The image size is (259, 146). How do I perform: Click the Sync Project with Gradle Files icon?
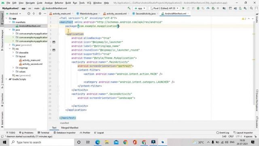point(235,8)
